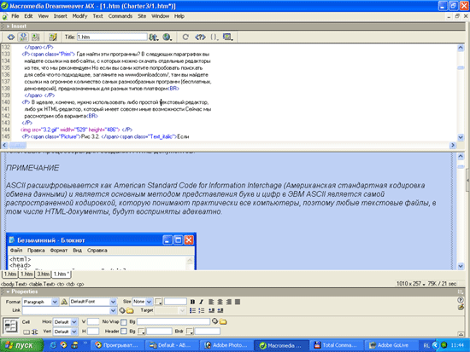Click the text outdent icon

coord(211,311)
